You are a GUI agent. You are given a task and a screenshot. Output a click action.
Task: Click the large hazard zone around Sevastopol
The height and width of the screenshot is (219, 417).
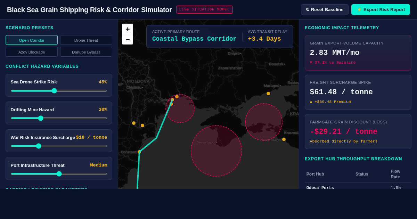coord(216,151)
